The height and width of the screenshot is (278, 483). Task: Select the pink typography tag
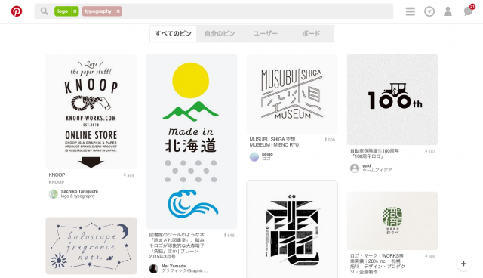tap(98, 11)
